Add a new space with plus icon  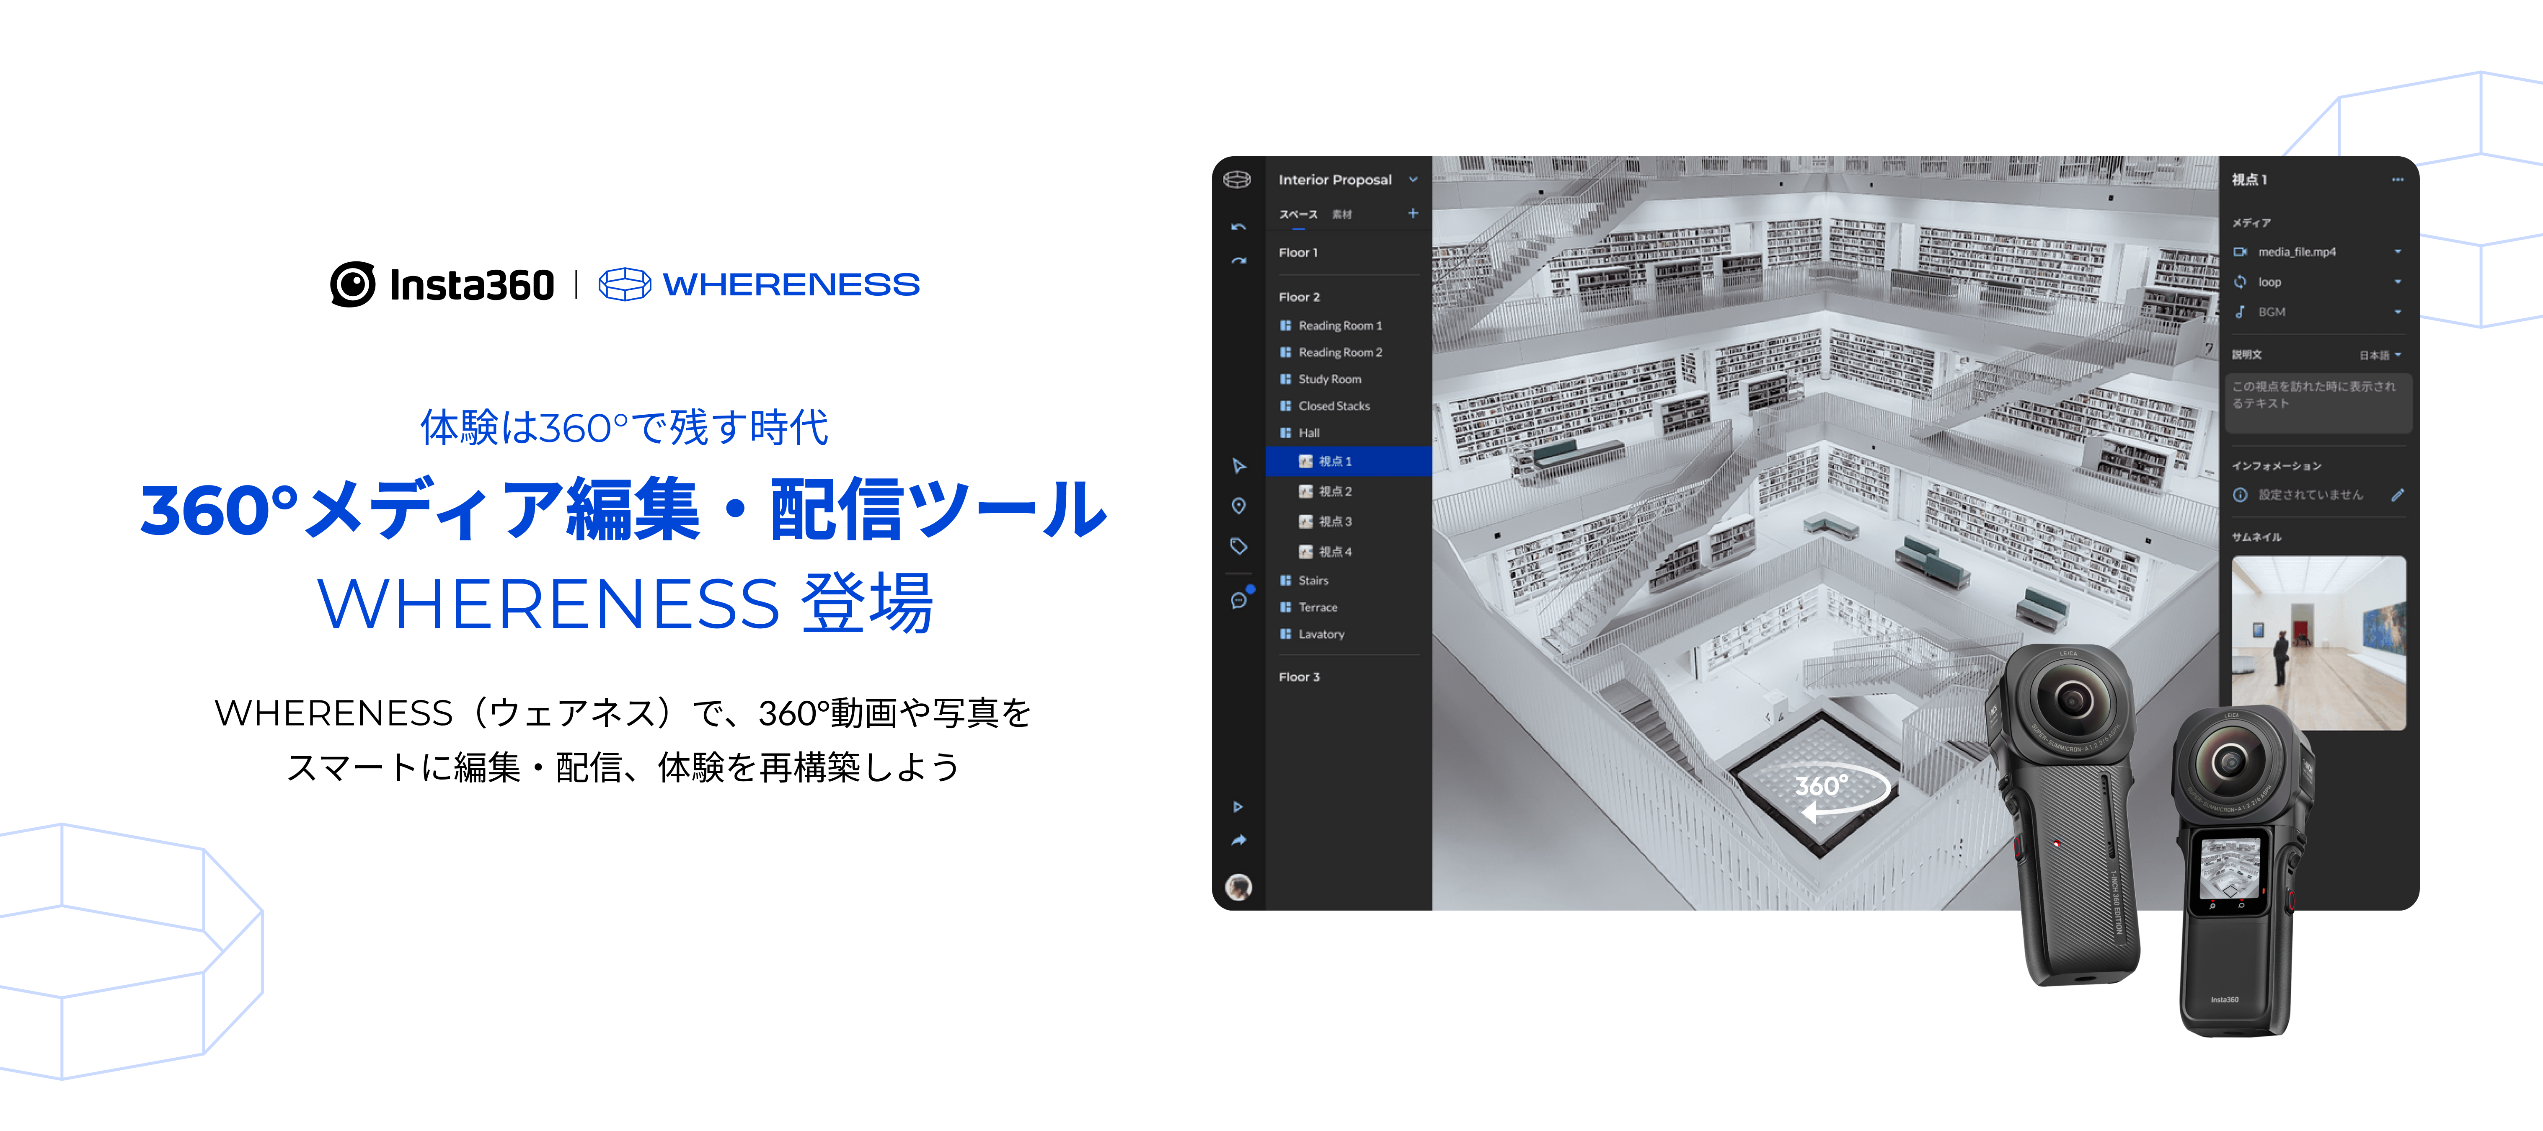point(1413,213)
